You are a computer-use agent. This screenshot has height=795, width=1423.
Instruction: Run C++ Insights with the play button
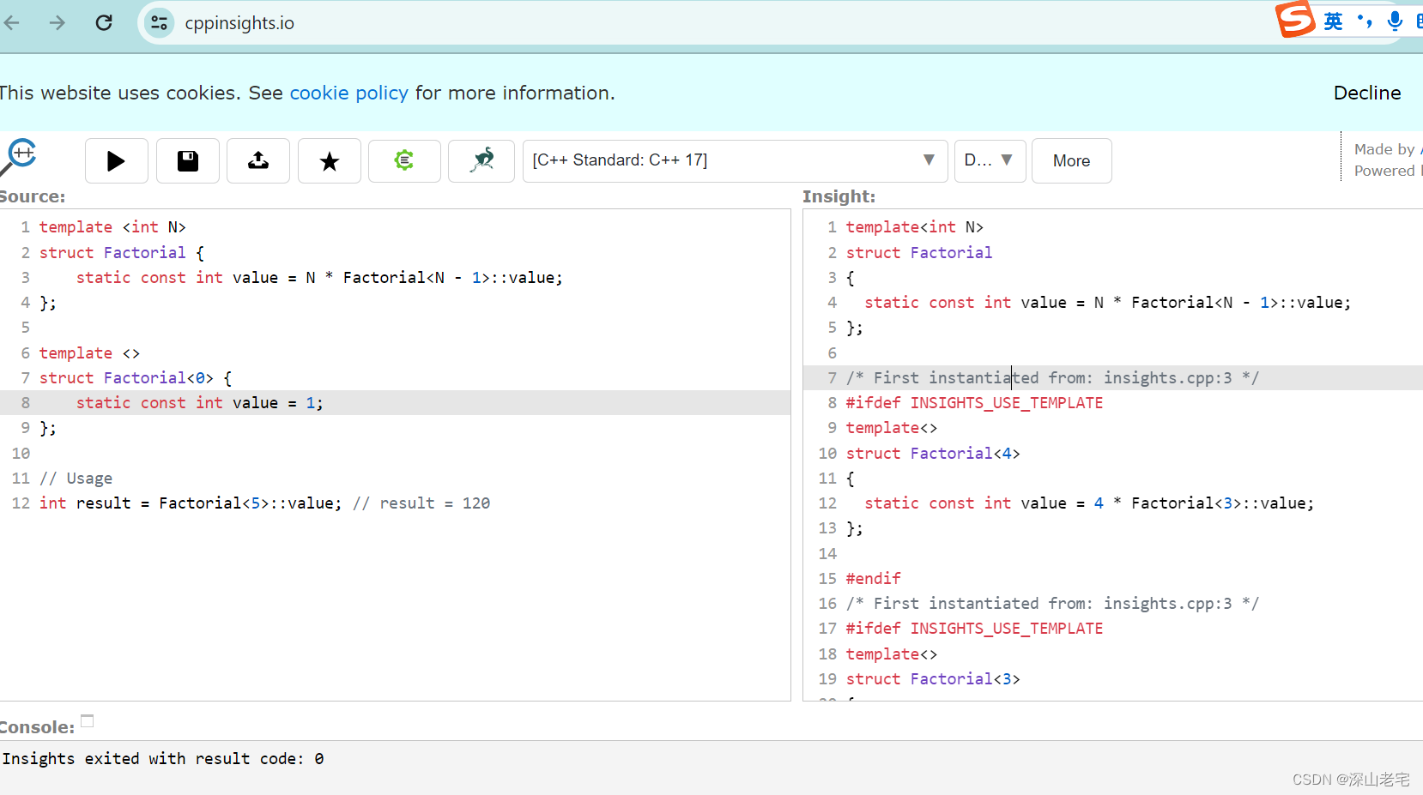(117, 160)
